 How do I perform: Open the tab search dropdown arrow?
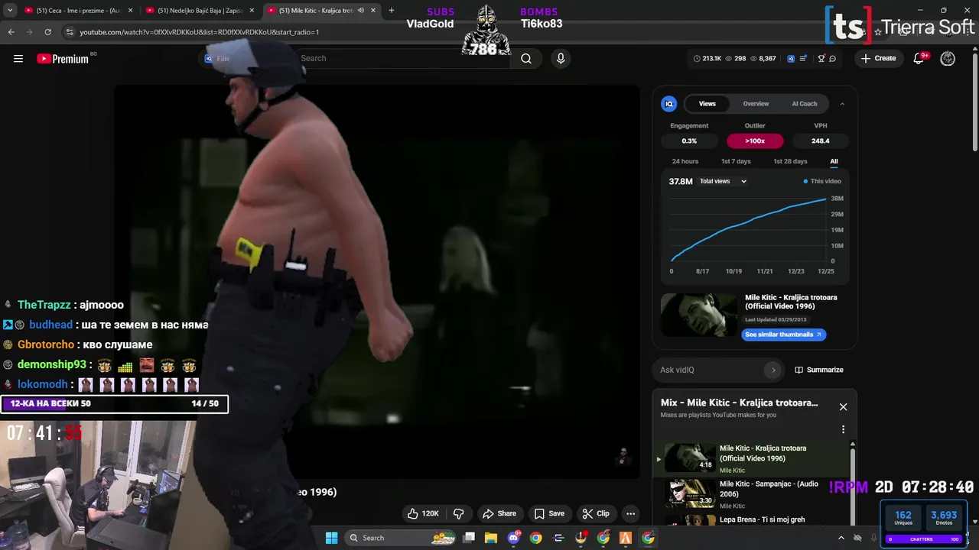10,11
